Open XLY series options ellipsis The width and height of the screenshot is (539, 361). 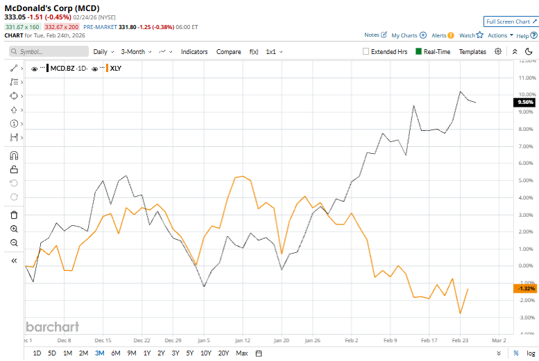point(102,68)
